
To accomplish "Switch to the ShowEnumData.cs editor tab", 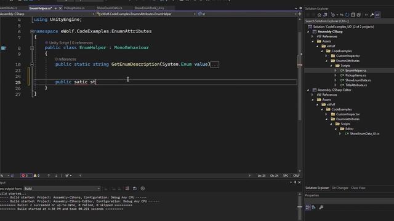I will coord(110,8).
